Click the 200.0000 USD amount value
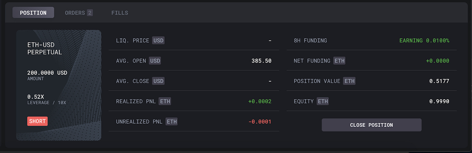Viewport: 472px width, 153px height. click(x=47, y=73)
